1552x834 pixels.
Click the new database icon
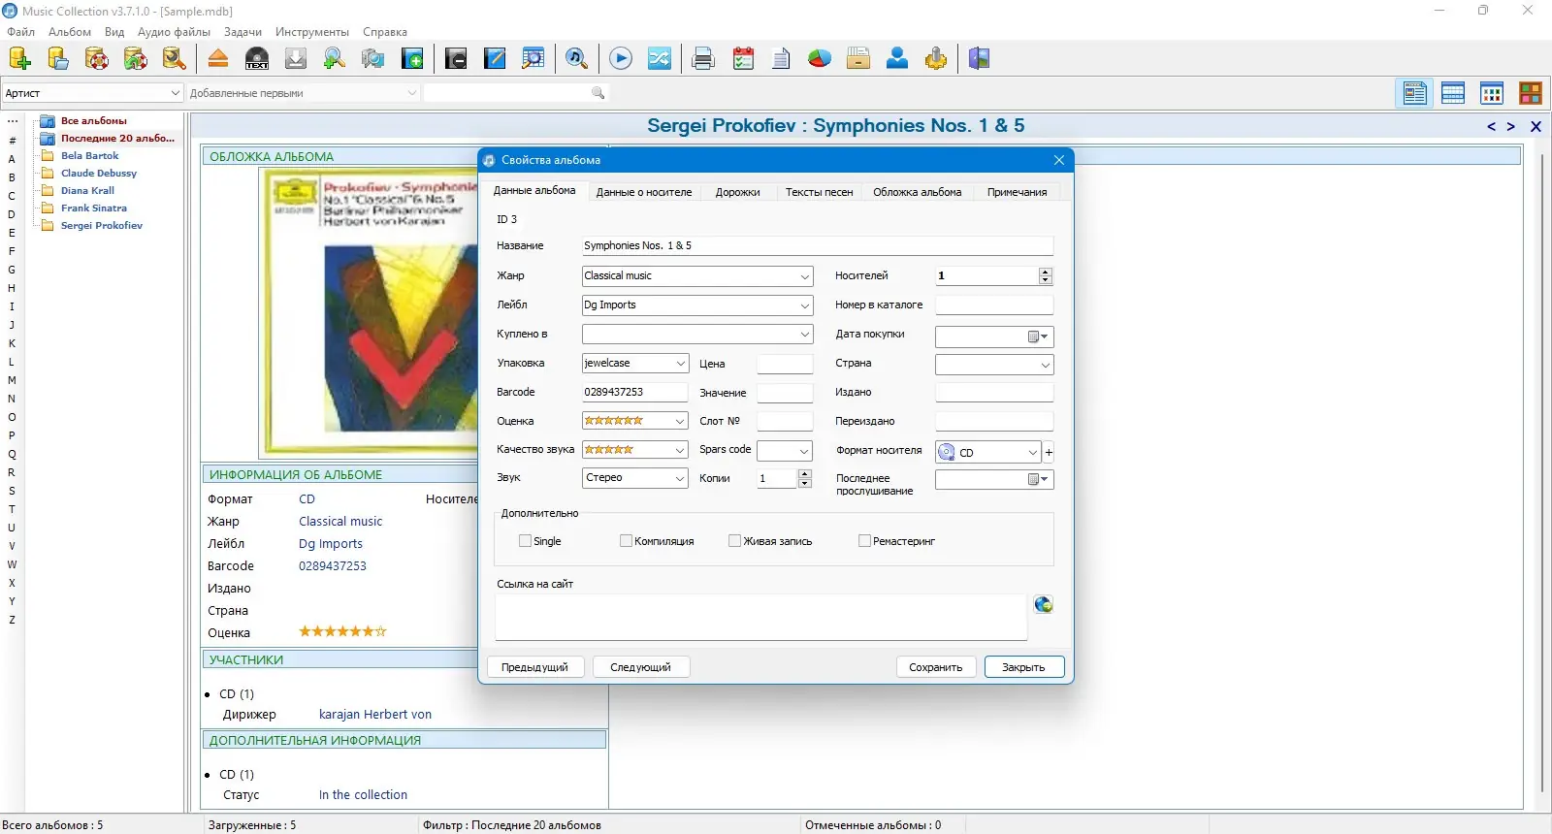pos(19,58)
